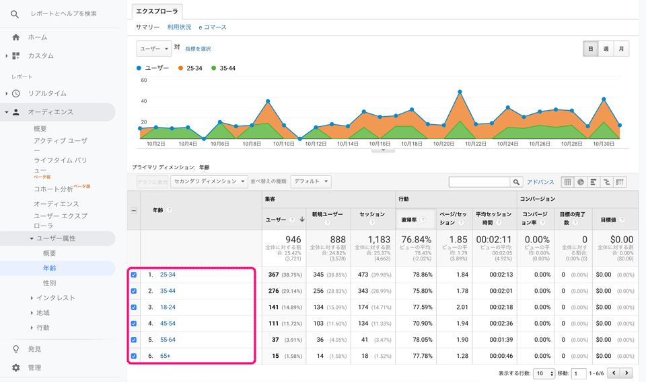Select 日 day granularity toggle
The height and width of the screenshot is (382, 646).
(590, 49)
